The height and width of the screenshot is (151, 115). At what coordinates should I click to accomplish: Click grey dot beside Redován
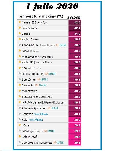pos(19,114)
